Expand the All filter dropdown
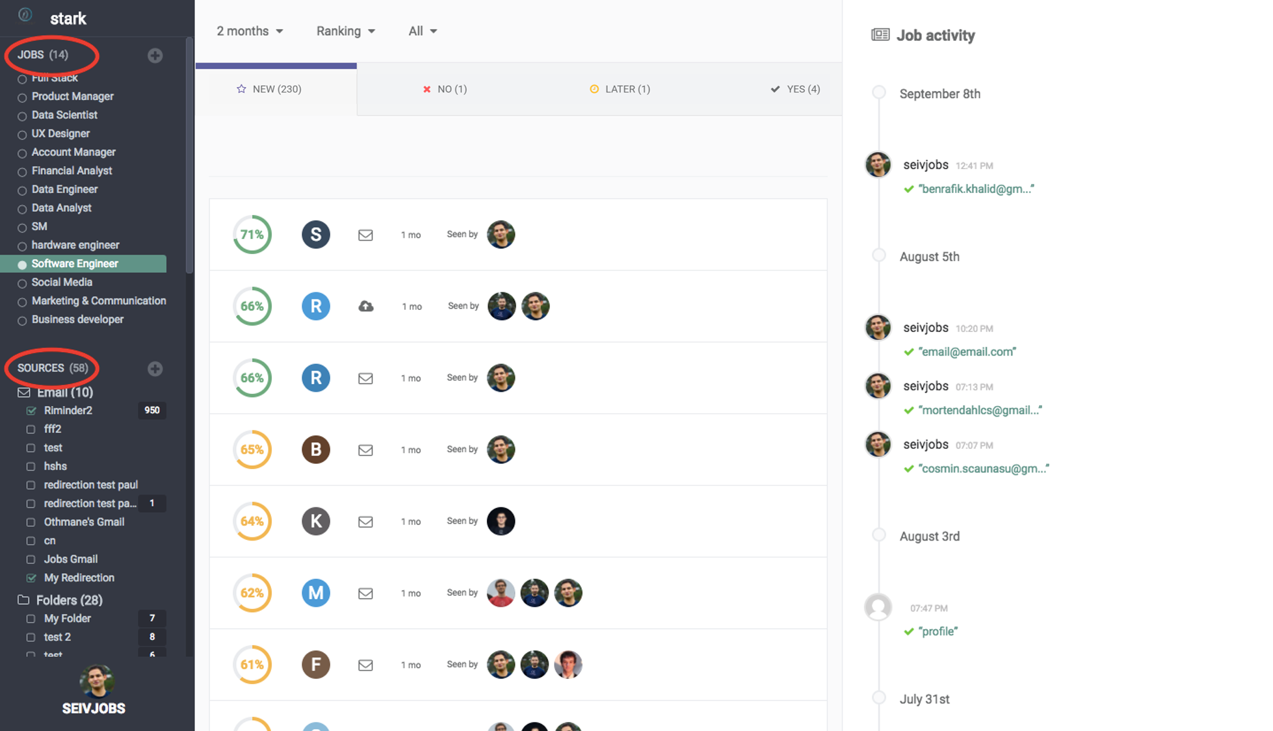 pyautogui.click(x=423, y=31)
